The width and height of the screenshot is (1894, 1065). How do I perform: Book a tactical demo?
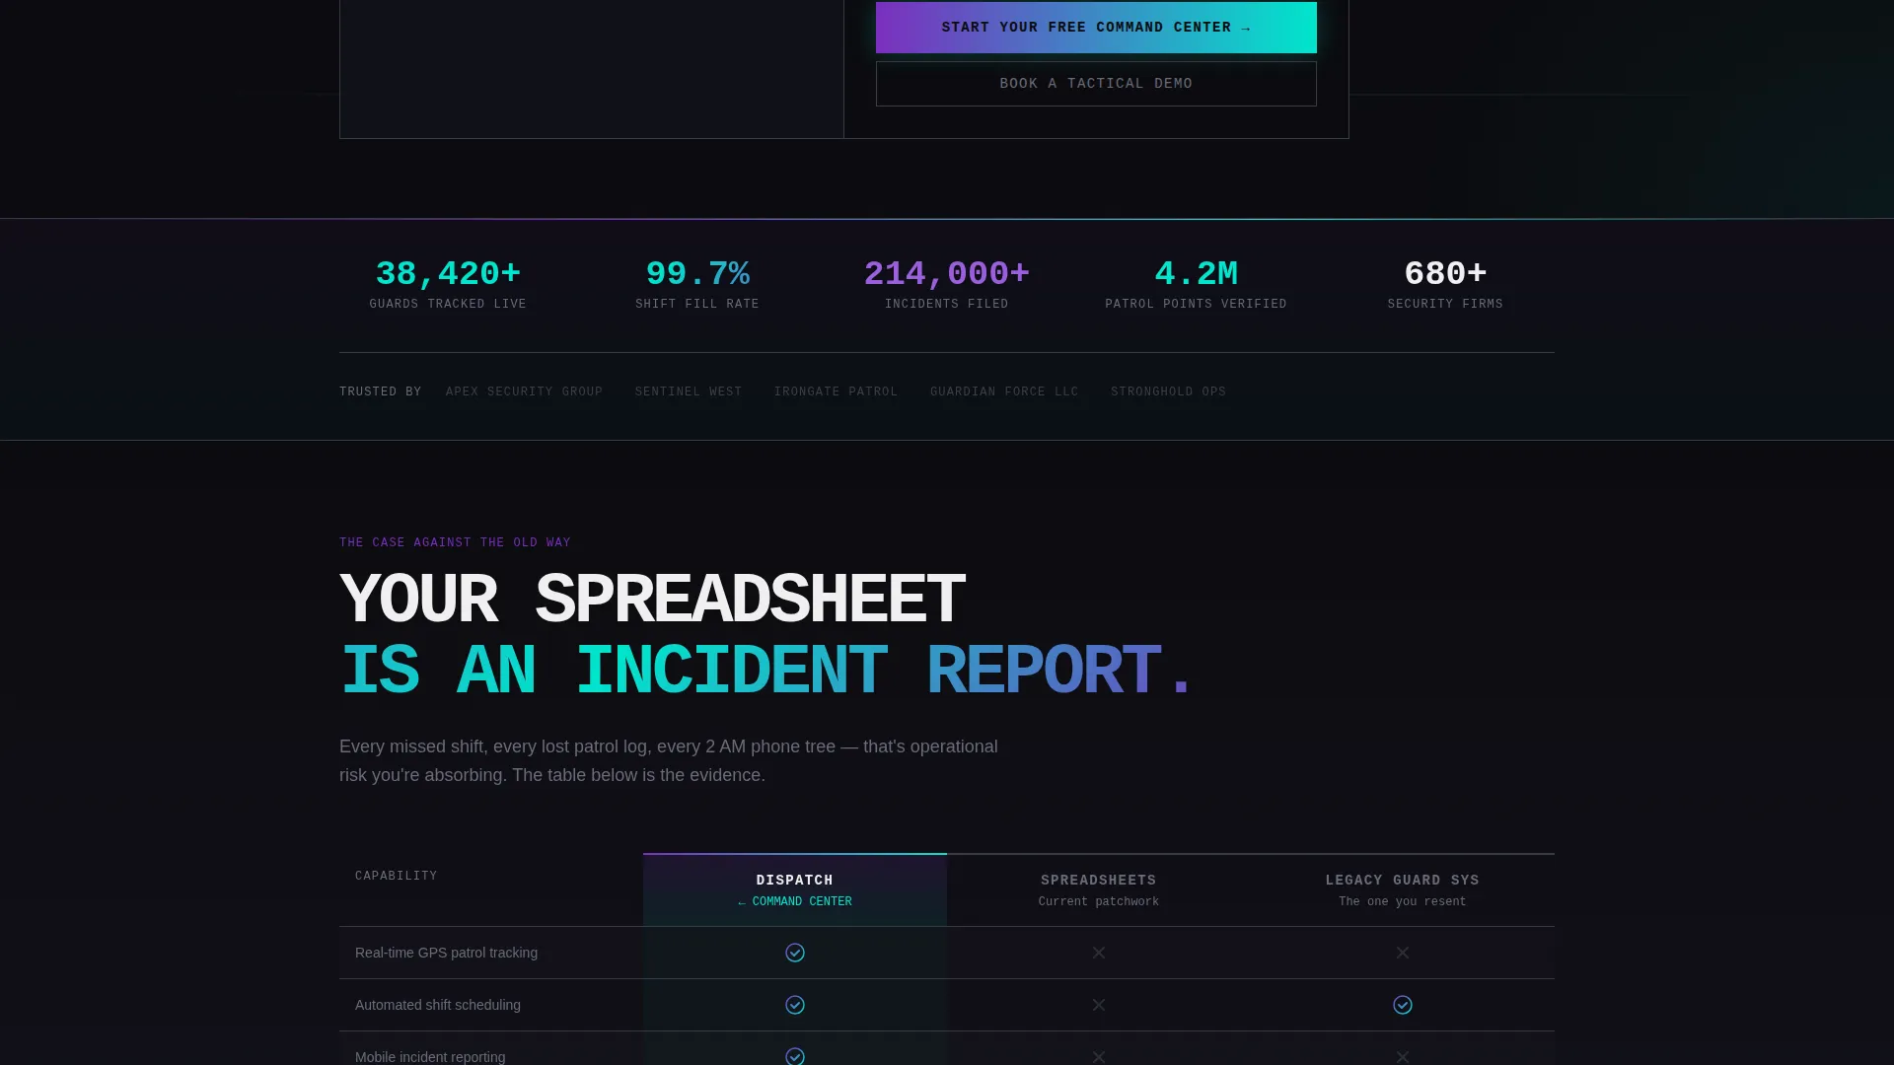tap(1096, 84)
